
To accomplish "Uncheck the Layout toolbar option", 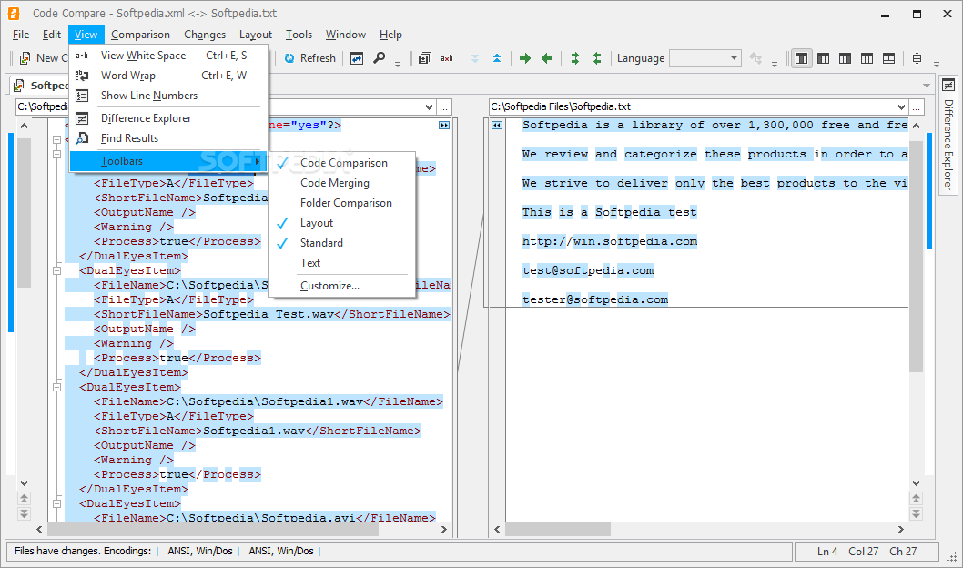I will coord(342,223).
